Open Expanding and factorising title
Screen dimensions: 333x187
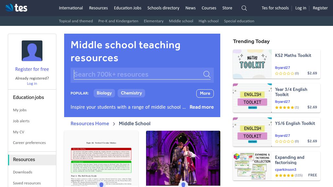(290, 160)
